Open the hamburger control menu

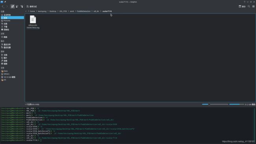point(253,7)
